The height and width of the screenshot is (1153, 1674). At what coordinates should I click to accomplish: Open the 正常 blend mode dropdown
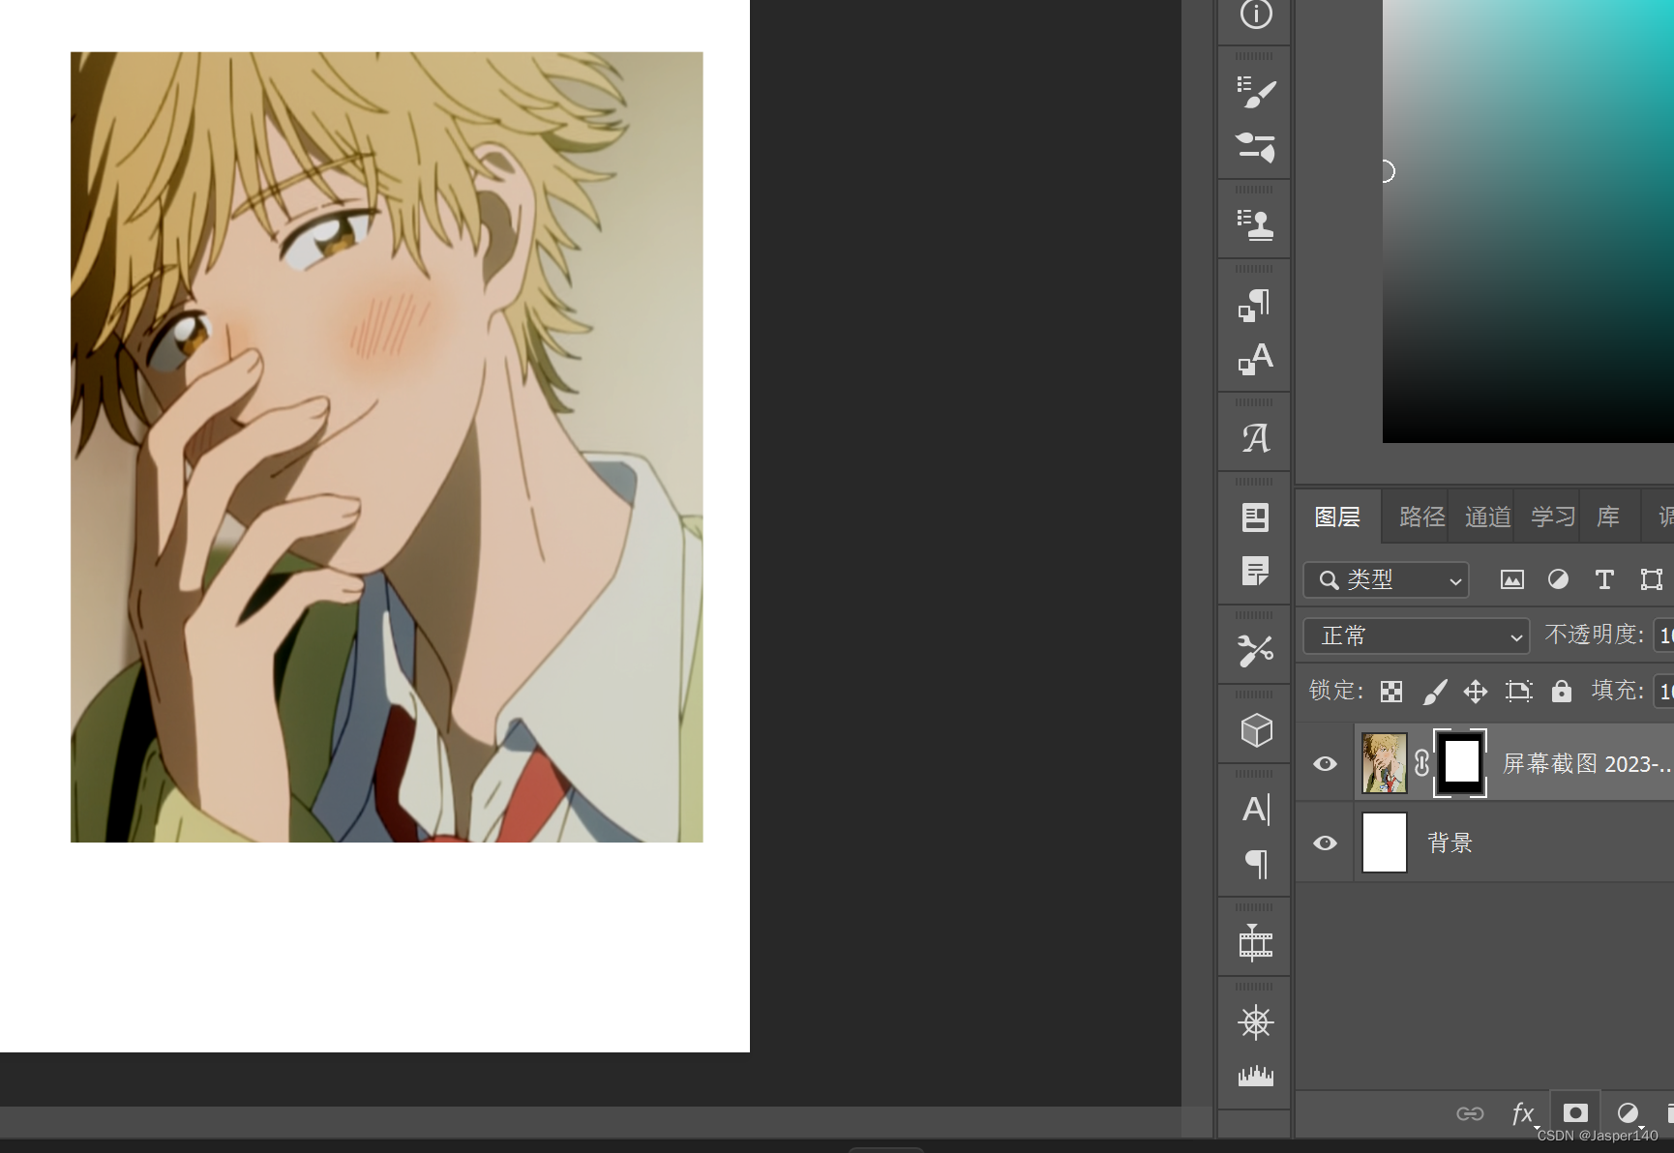1416,636
